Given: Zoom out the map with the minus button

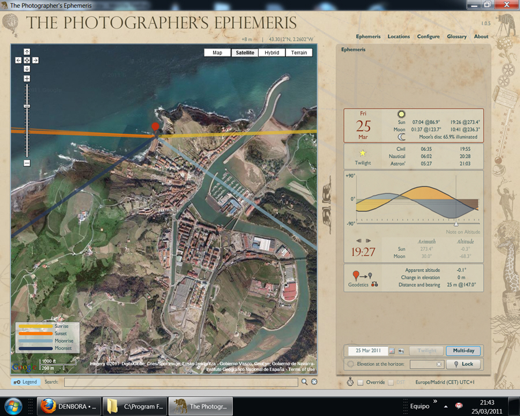Looking at the screenshot, I should (27, 163).
